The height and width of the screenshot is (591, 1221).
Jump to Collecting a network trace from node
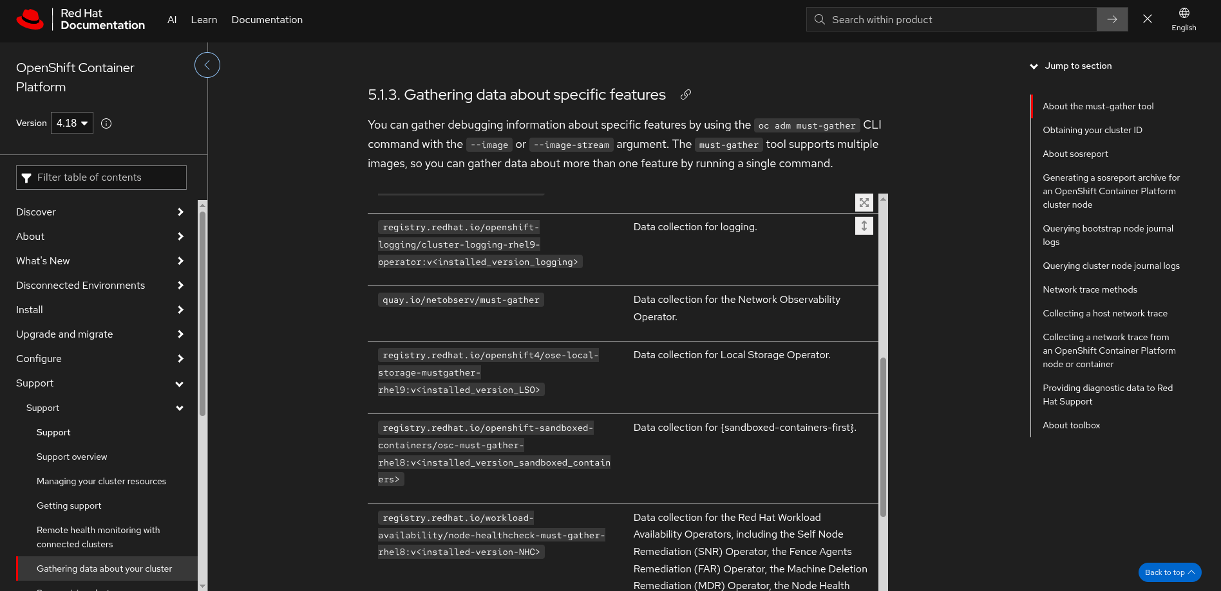click(x=1109, y=350)
